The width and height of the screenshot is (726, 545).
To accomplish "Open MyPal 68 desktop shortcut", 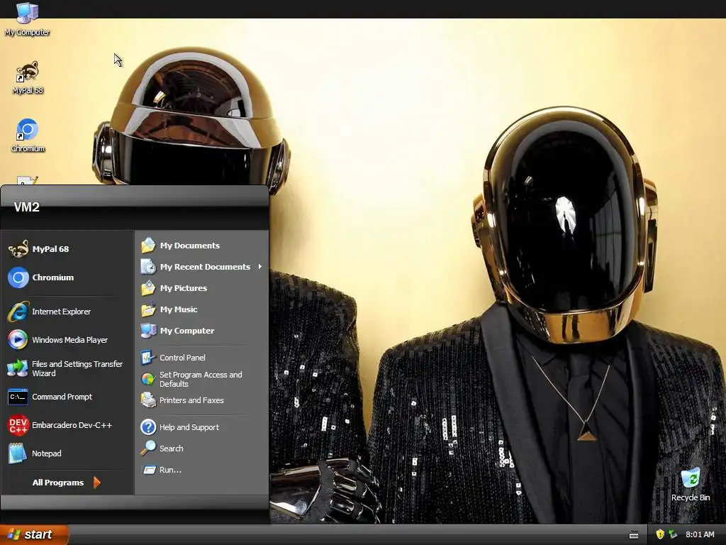I will [28, 77].
